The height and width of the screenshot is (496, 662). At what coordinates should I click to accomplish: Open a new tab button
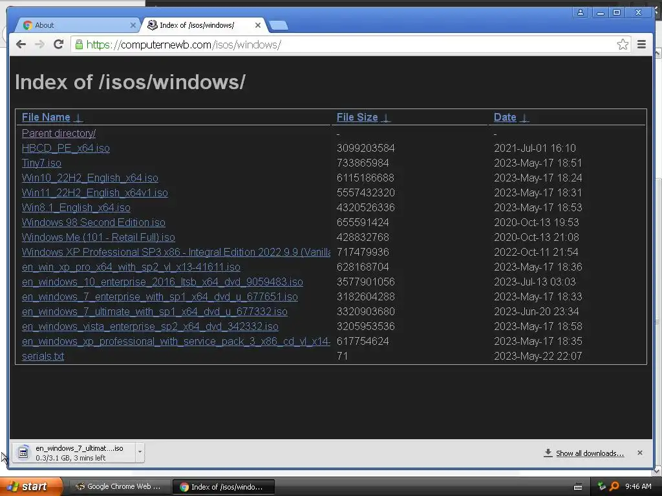coord(279,26)
